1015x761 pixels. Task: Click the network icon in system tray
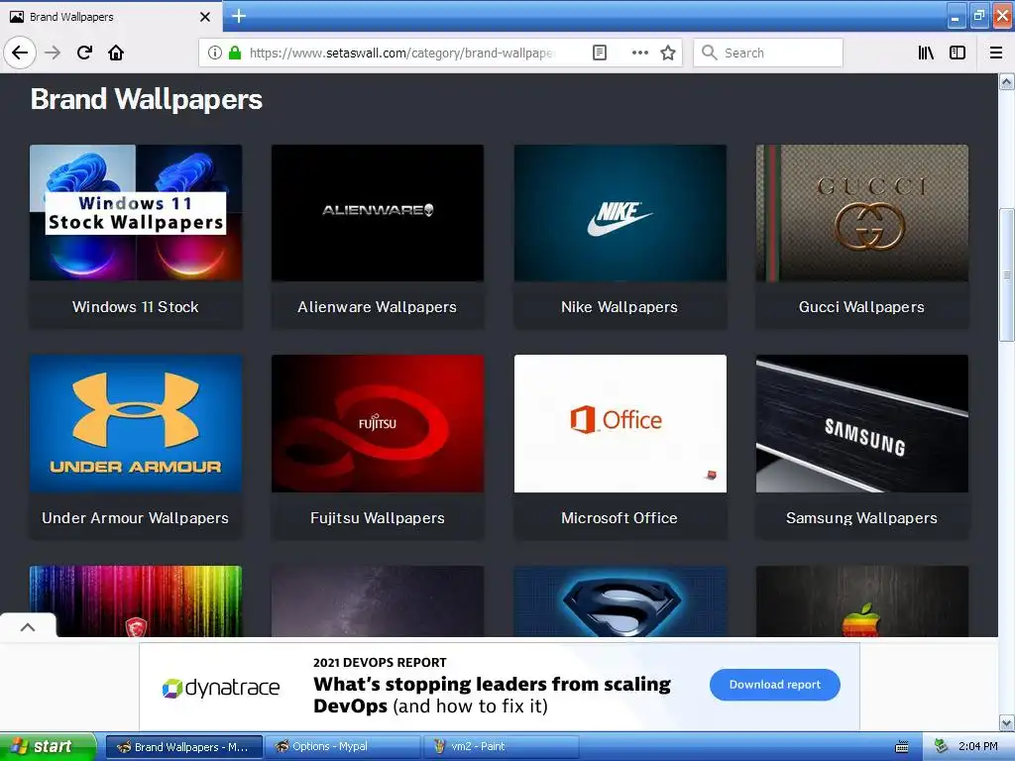942,746
